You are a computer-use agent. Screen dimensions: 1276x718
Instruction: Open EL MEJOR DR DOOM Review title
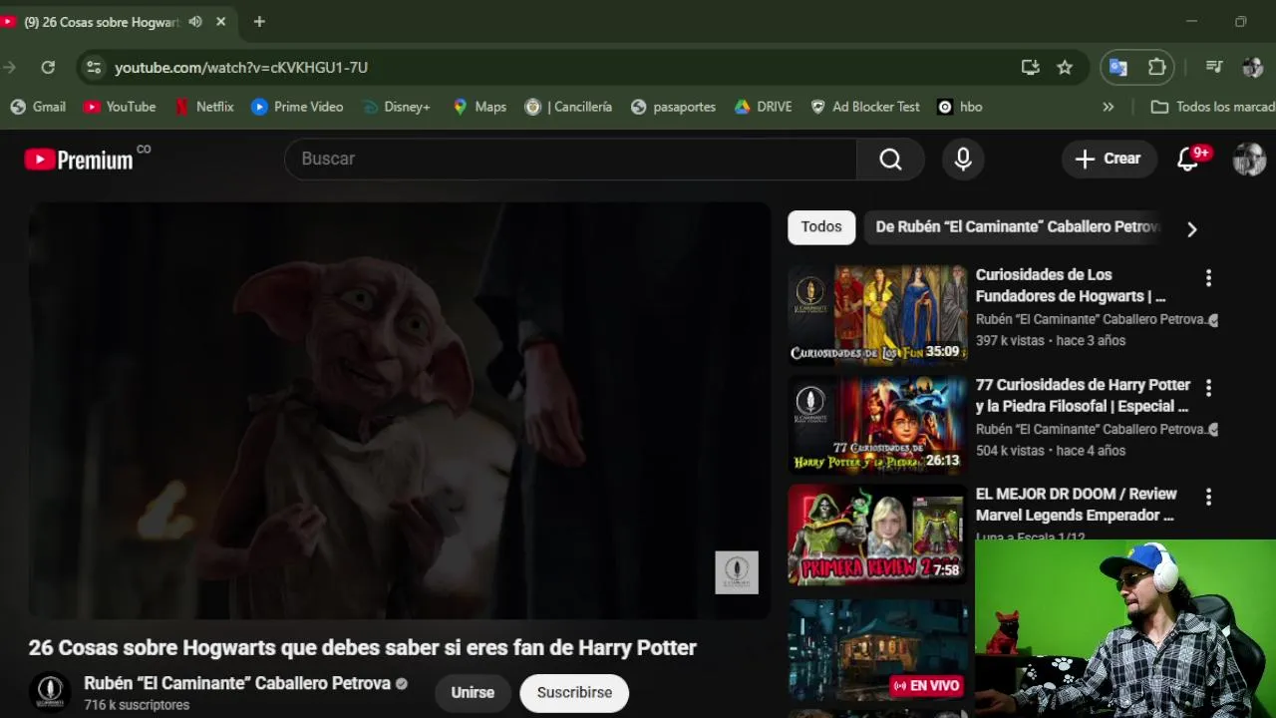click(x=1076, y=505)
